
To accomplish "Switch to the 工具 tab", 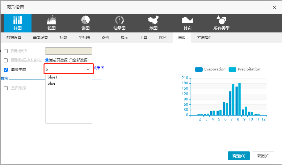I will (144, 38).
